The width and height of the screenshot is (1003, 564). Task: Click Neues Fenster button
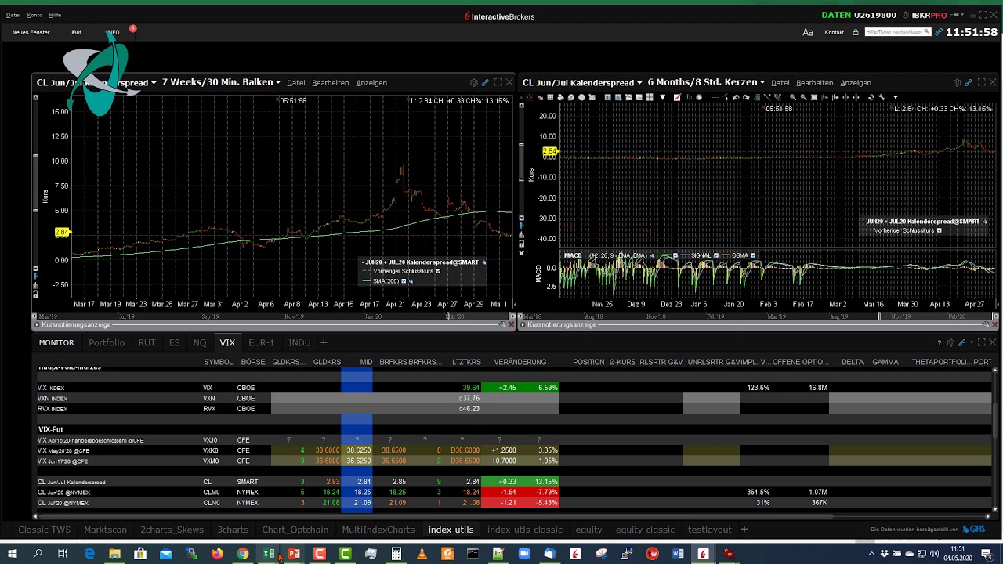click(x=31, y=32)
